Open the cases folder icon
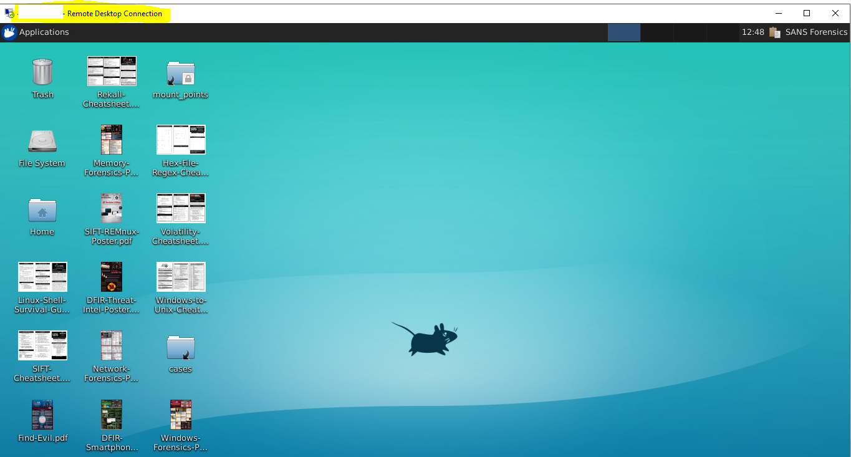Image resolution: width=851 pixels, height=457 pixels. pos(181,347)
